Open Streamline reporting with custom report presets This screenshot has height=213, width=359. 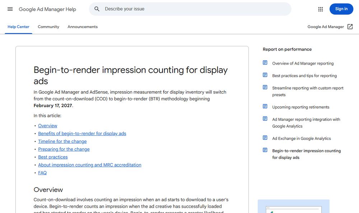pos(308,91)
